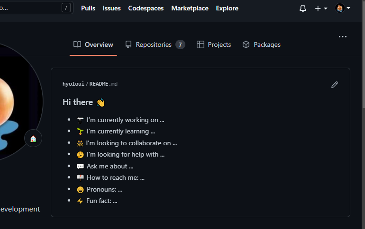Open the README.md file link
Image resolution: width=365 pixels, height=229 pixels.
[x=103, y=84]
